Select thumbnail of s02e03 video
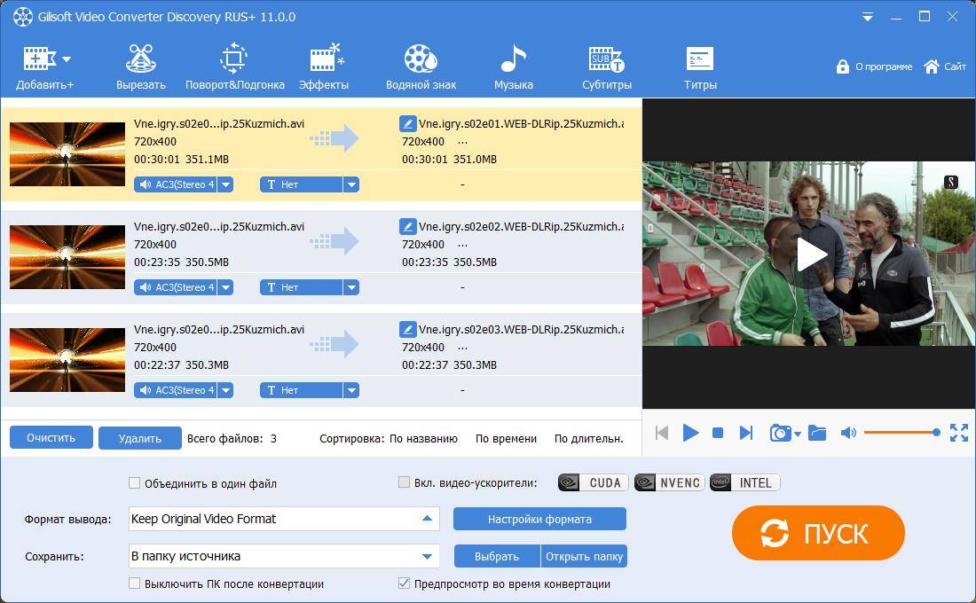This screenshot has height=603, width=976. point(67,360)
